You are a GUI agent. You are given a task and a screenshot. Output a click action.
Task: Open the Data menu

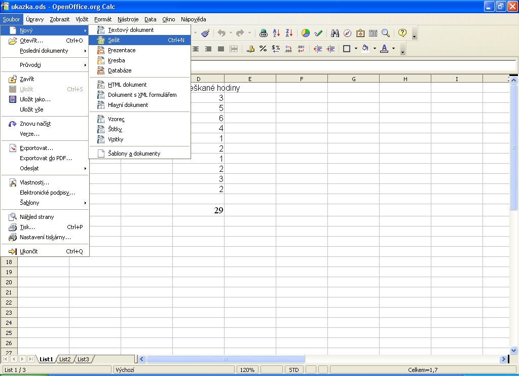click(x=150, y=19)
